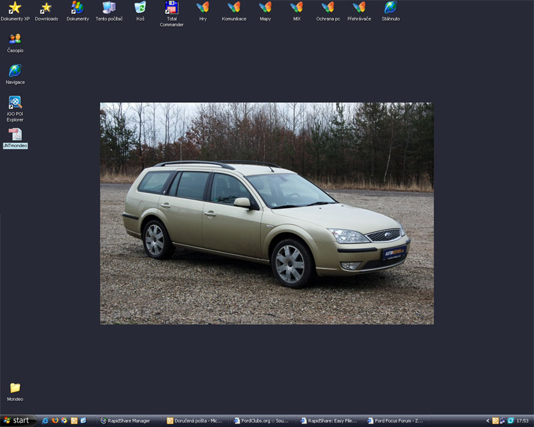Select the Mondeo folder on desktop
This screenshot has height=427, width=534.
[15, 388]
